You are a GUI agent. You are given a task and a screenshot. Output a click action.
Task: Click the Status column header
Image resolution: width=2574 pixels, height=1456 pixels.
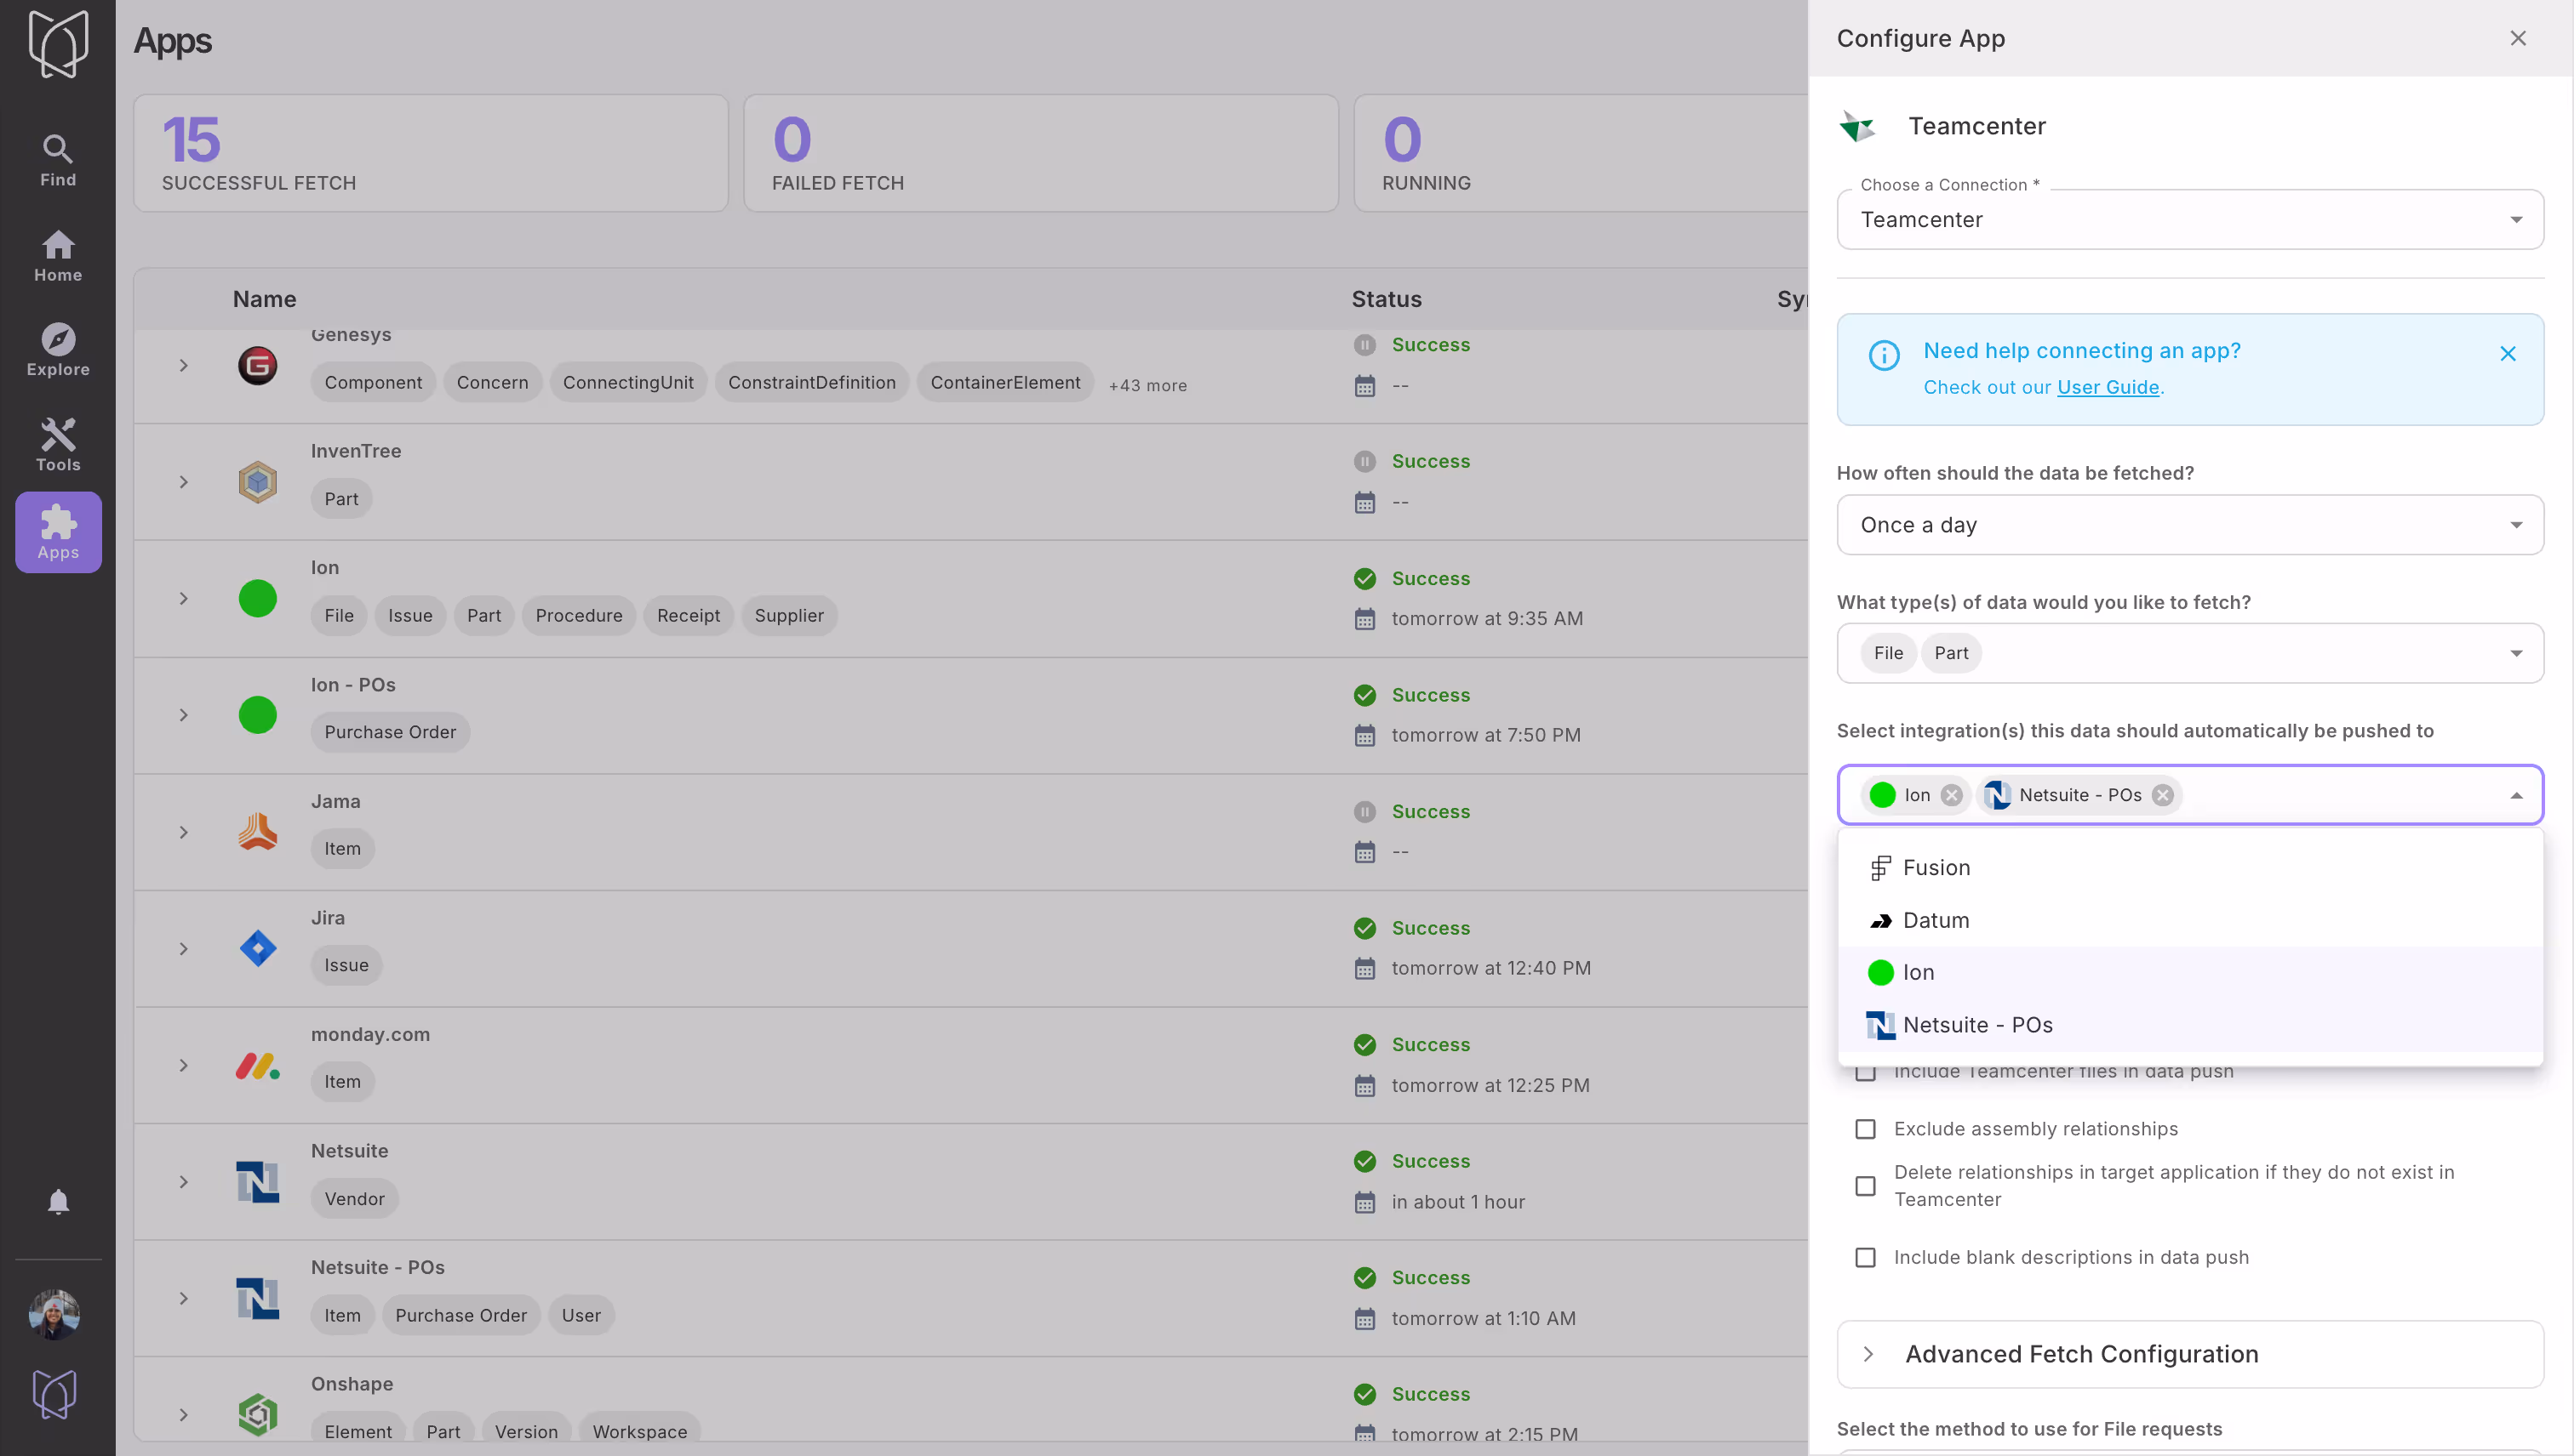(x=1386, y=299)
